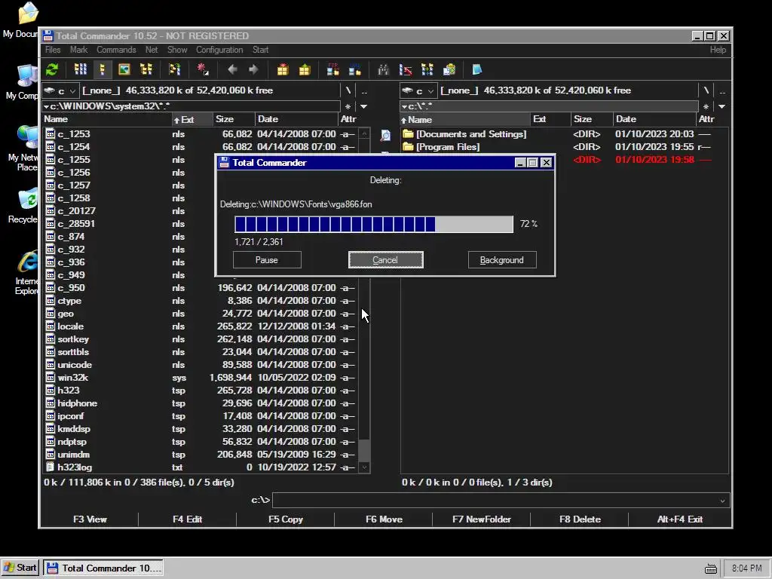
Task: Click the F7 NewFolder button
Action: pyautogui.click(x=482, y=519)
